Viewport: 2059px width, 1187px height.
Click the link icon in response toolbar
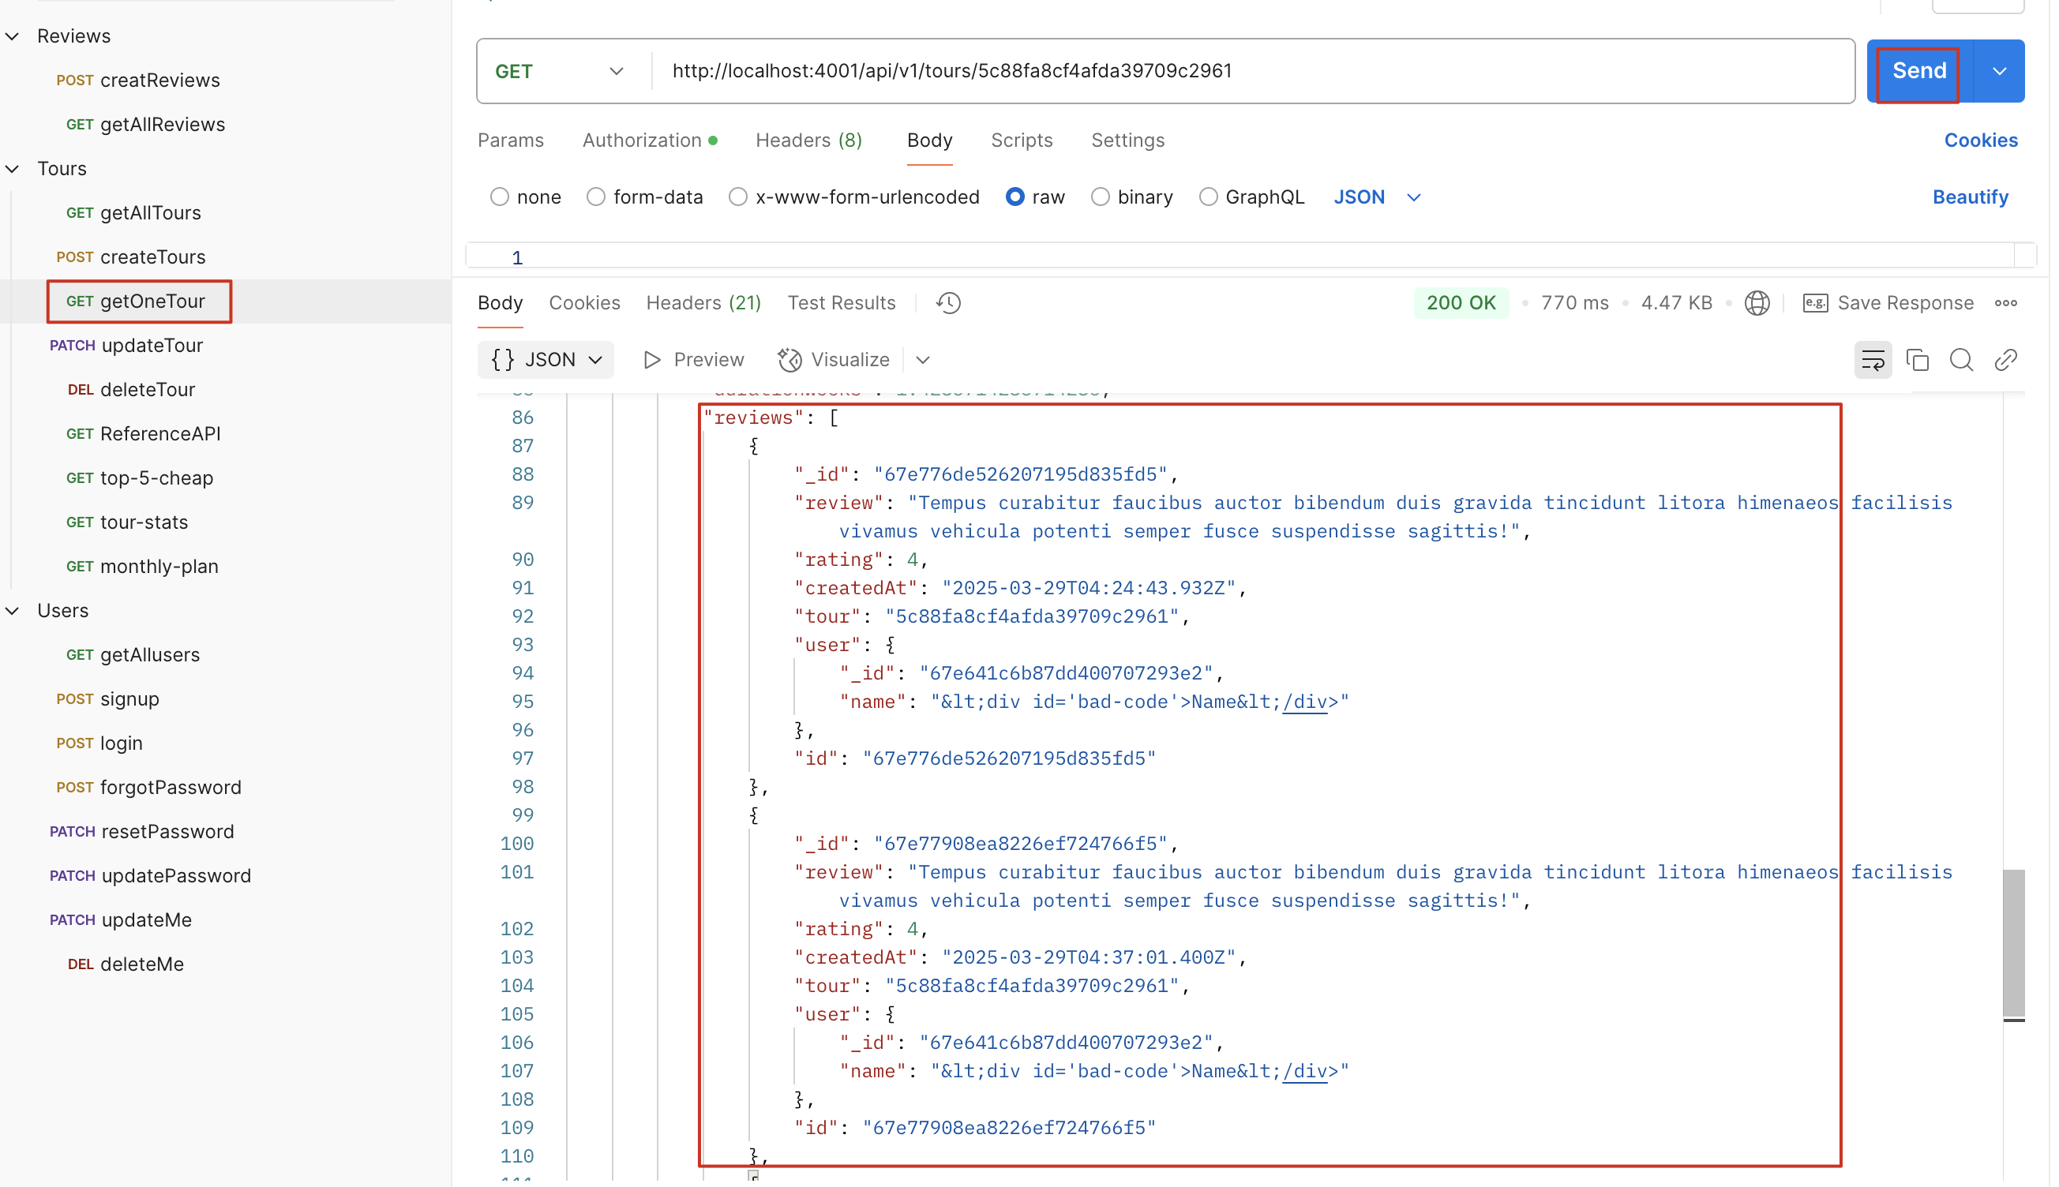[2005, 360]
